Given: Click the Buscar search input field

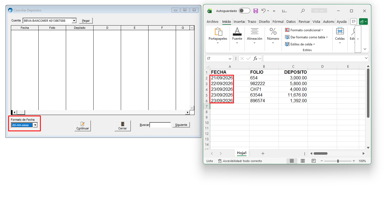Looking at the screenshot, I should (160, 125).
